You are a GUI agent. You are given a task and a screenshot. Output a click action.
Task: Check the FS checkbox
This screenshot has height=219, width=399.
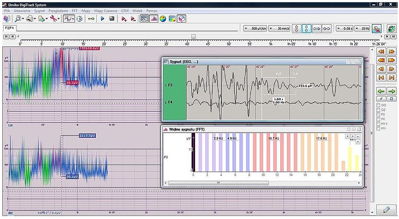(x=377, y=114)
